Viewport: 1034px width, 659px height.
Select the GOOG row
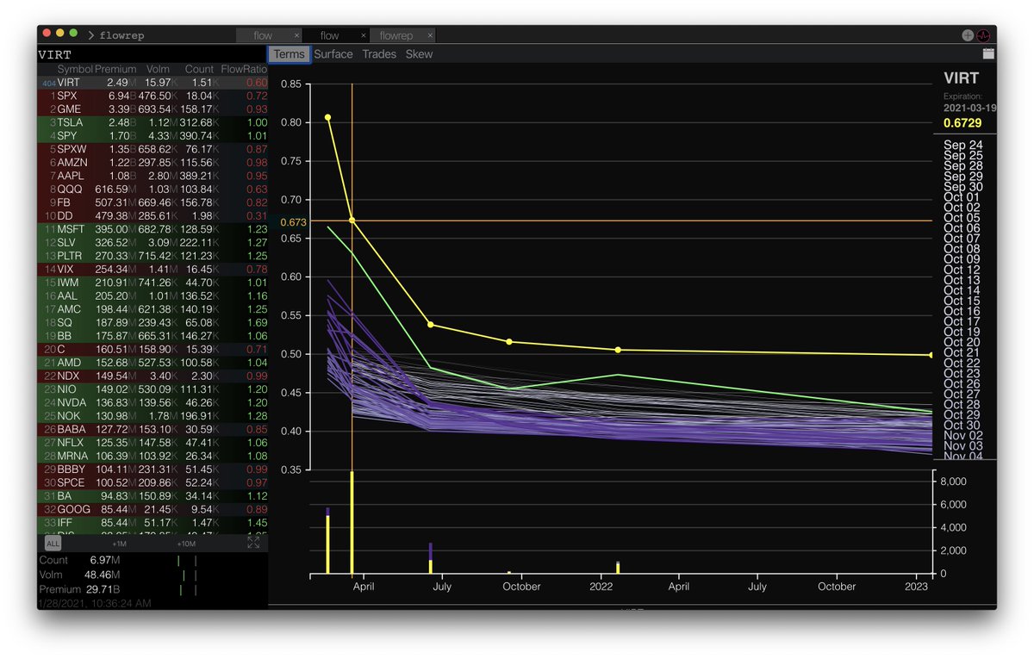[x=153, y=509]
